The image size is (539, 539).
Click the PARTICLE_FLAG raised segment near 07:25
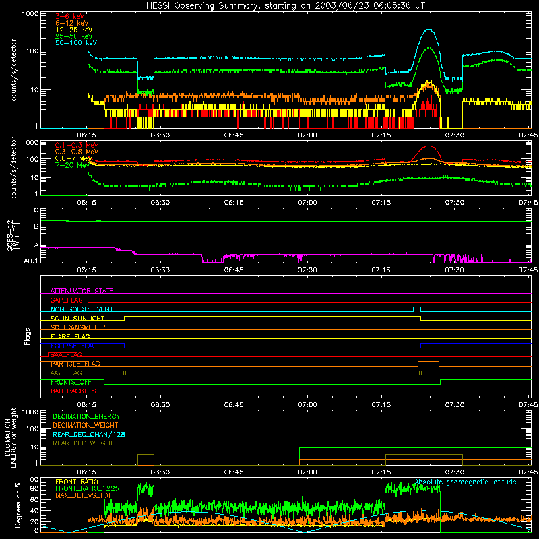[429, 362]
